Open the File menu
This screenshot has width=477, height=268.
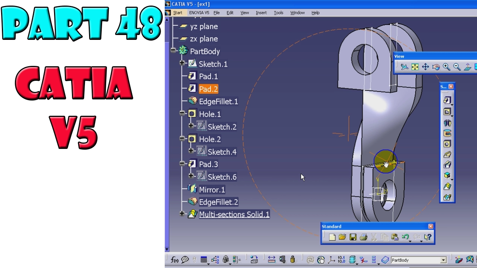click(217, 13)
